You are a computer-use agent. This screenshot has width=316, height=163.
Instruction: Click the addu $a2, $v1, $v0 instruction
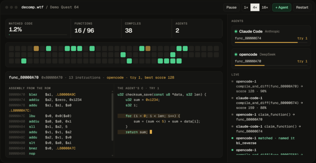pos(40,138)
